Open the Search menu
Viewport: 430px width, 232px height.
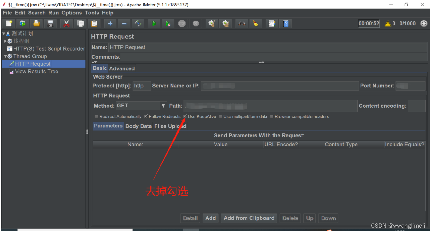click(x=37, y=13)
